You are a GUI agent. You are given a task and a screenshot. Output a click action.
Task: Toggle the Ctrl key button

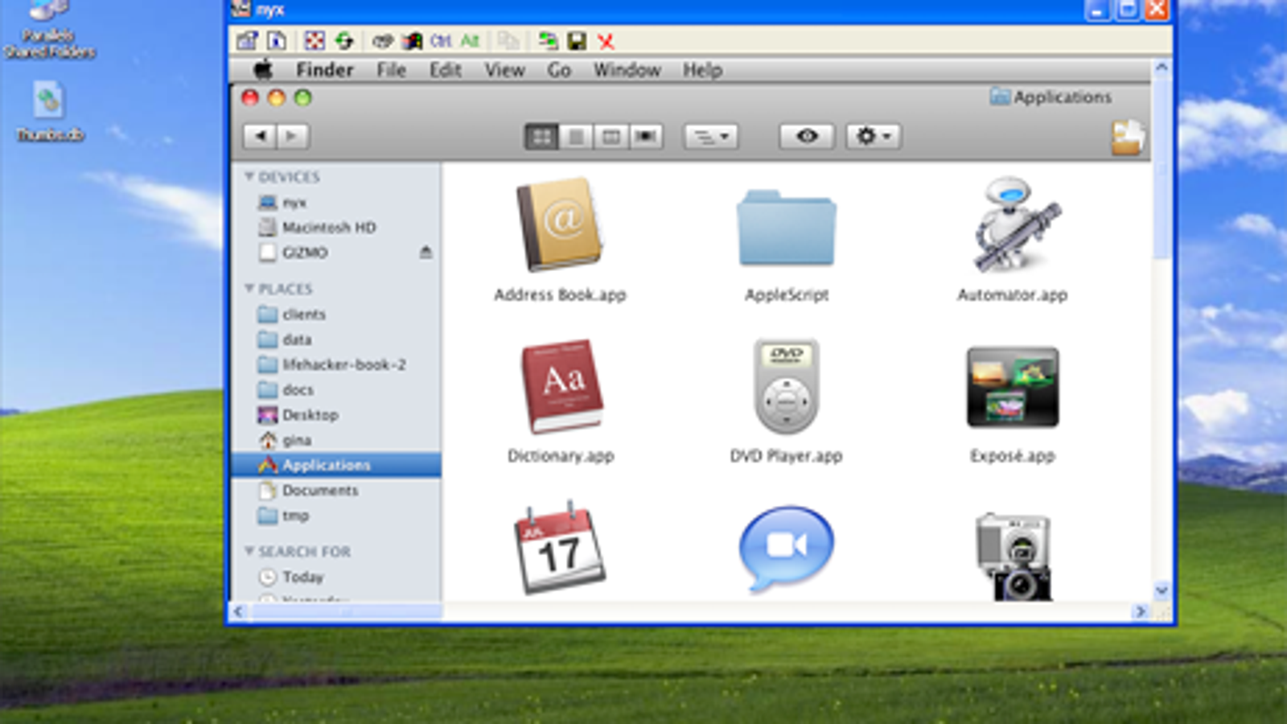coord(441,40)
